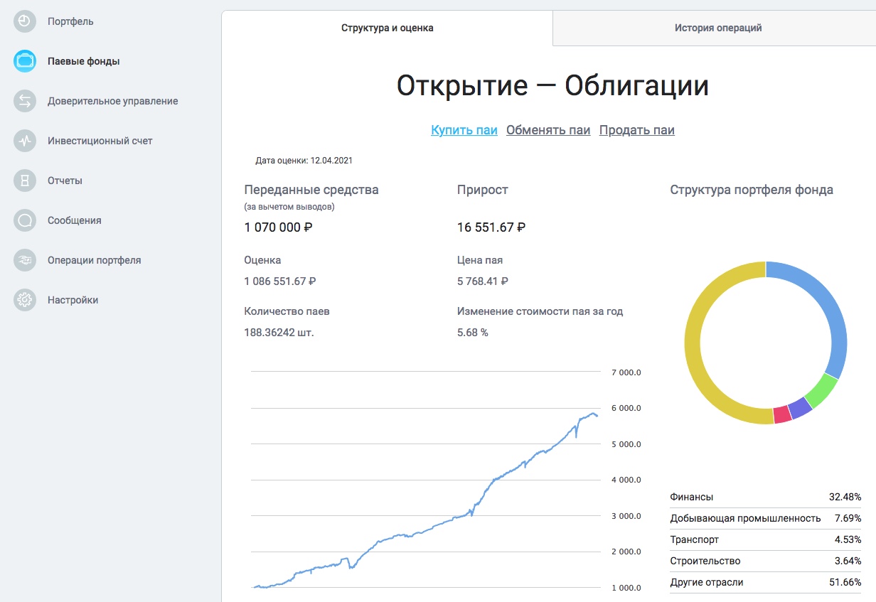The image size is (876, 602).
Task: Click the 16 551.67 ₽ growth value
Action: (491, 227)
